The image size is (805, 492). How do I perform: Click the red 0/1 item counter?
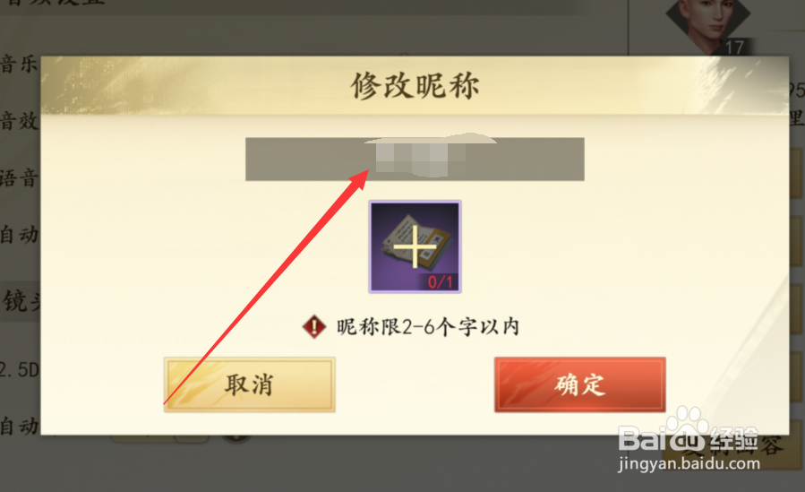click(x=441, y=281)
